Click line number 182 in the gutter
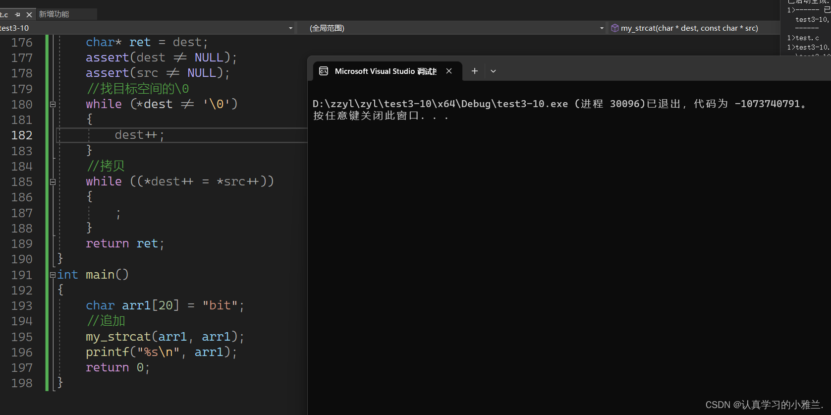The height and width of the screenshot is (415, 831). [x=22, y=135]
